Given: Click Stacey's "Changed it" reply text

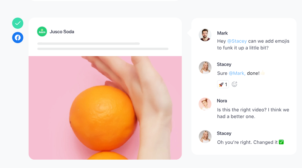Looking at the screenshot, I should 247,142.
